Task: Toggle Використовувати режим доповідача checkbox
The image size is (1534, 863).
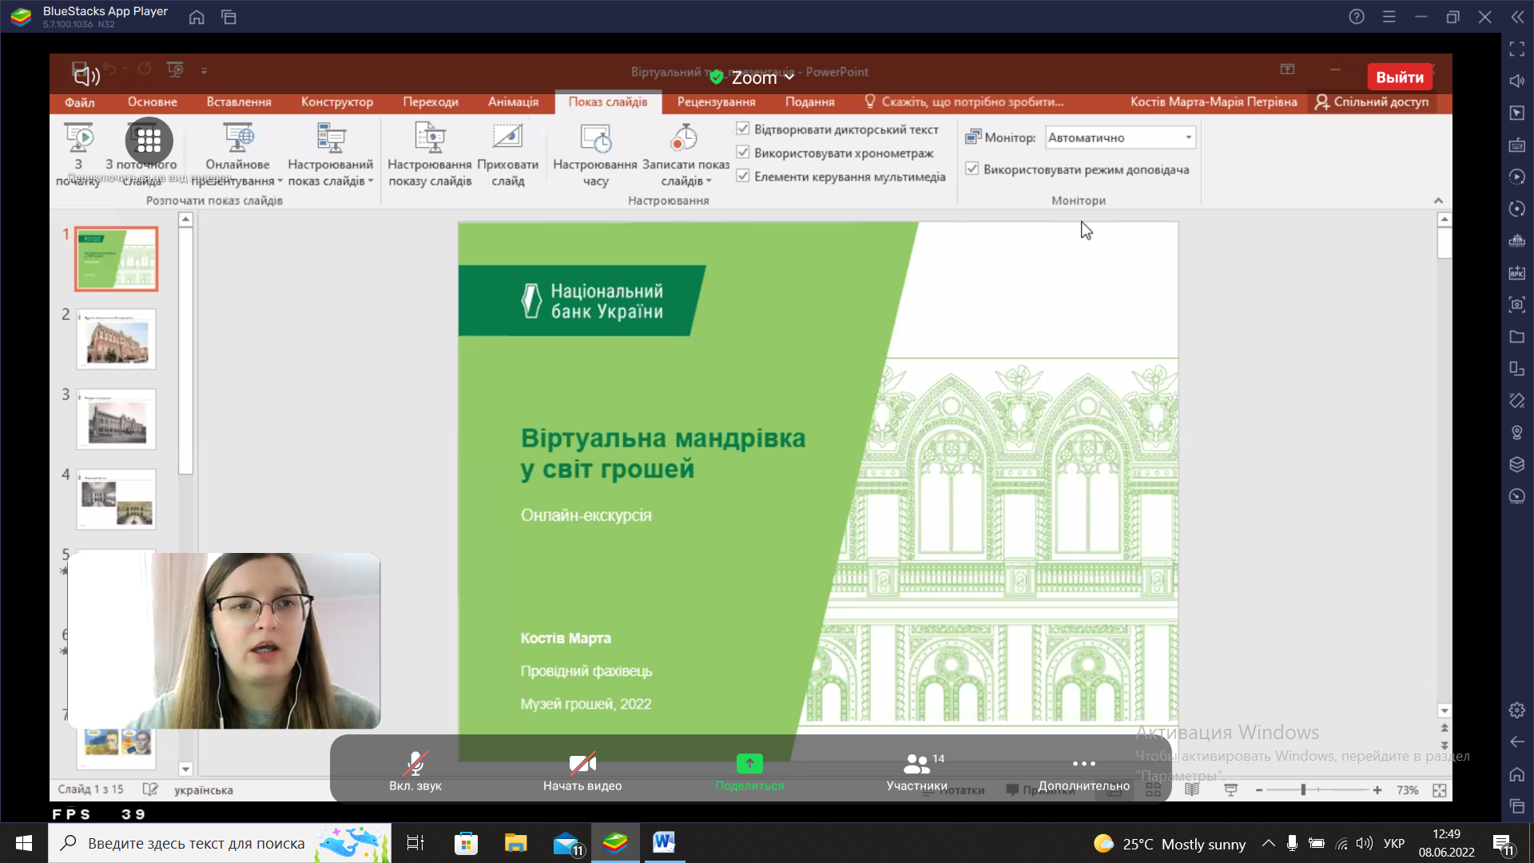Action: (x=972, y=169)
